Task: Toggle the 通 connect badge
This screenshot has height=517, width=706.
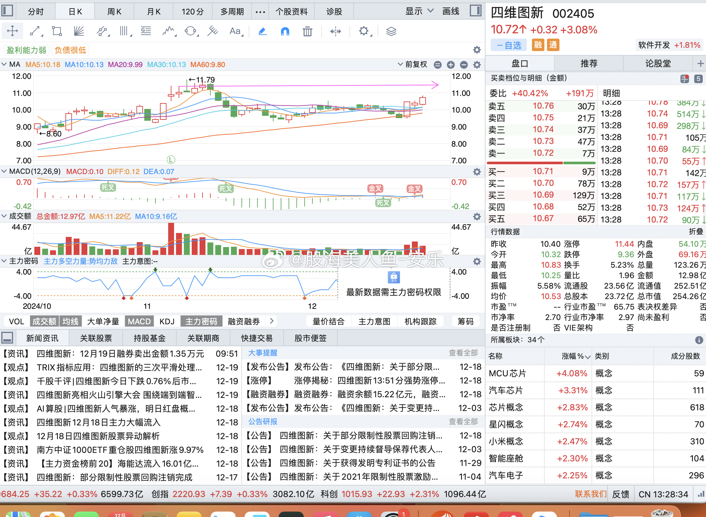Action: pos(553,45)
